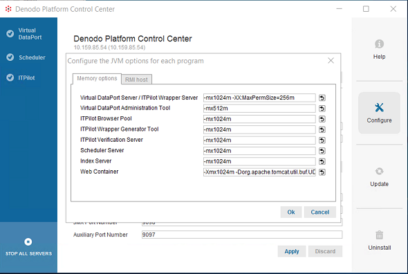408x274 pixels.
Task: Click the Web Container label
Action: coord(100,172)
